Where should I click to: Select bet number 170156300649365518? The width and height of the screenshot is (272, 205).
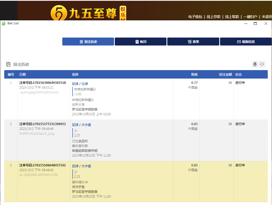point(42,83)
